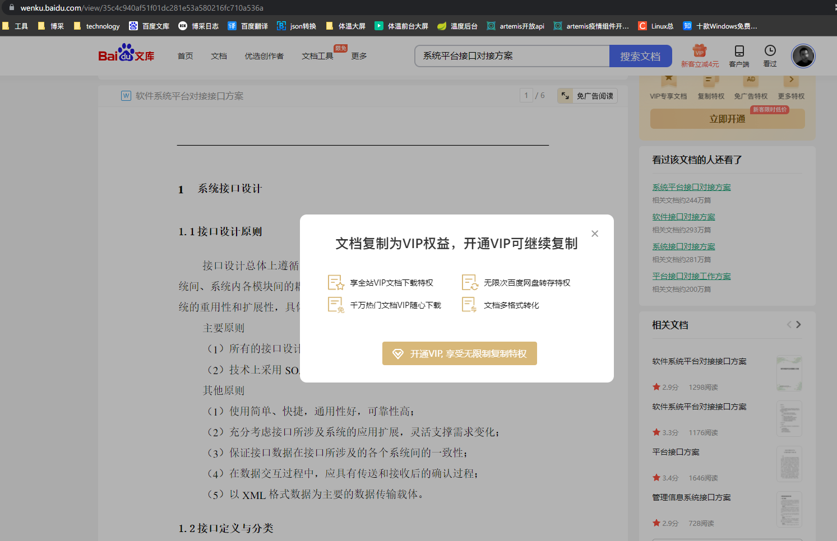Click thumbnail of the 1298阅读 document
The height and width of the screenshot is (541, 837).
(x=789, y=374)
